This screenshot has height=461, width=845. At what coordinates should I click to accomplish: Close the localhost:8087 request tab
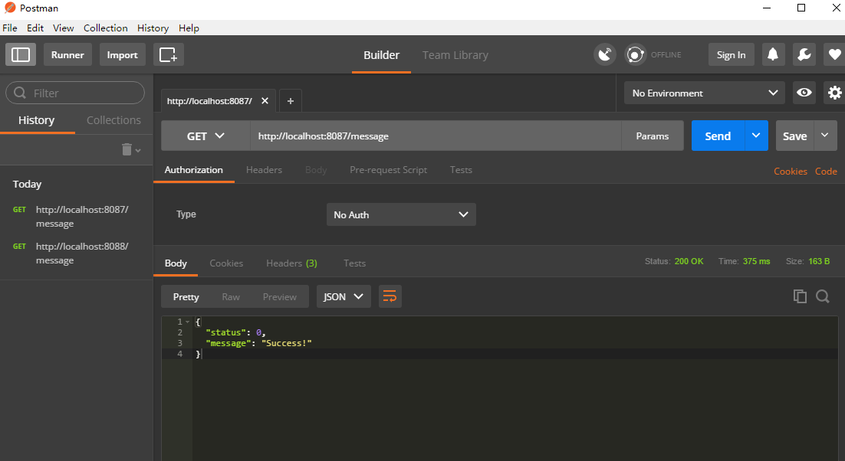[265, 100]
